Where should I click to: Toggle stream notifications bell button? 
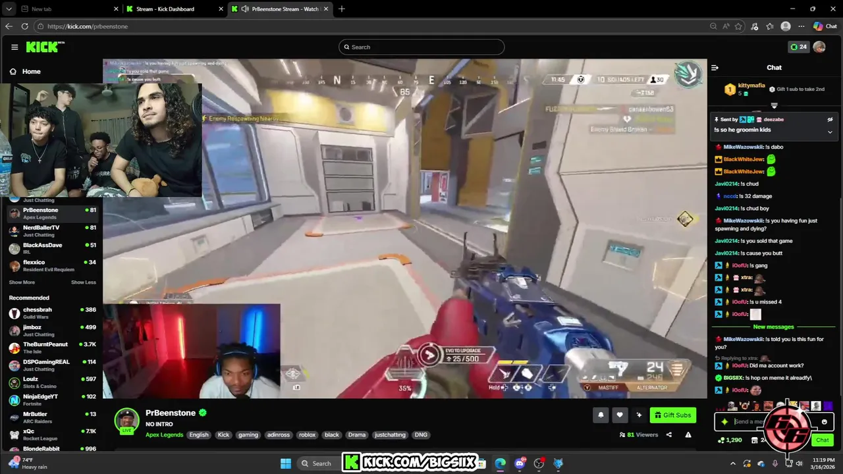601,415
